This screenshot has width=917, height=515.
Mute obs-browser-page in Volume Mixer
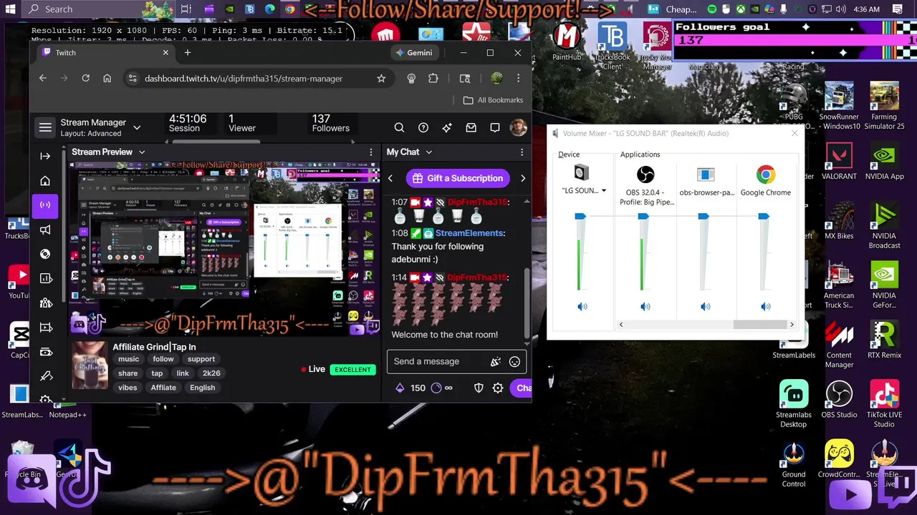[705, 306]
